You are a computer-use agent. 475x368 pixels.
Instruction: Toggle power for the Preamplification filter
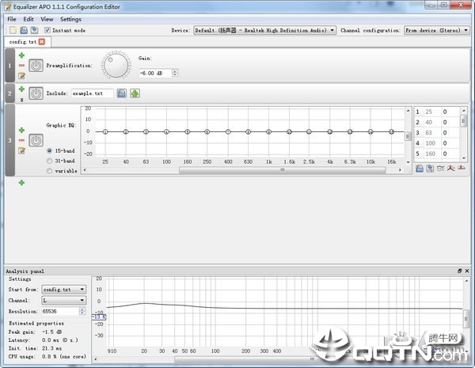[x=36, y=66]
